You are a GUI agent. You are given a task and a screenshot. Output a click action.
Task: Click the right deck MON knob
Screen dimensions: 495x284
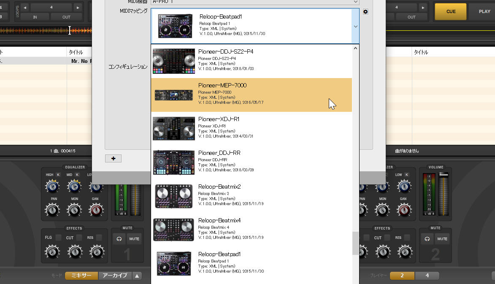pyautogui.click(x=382, y=209)
